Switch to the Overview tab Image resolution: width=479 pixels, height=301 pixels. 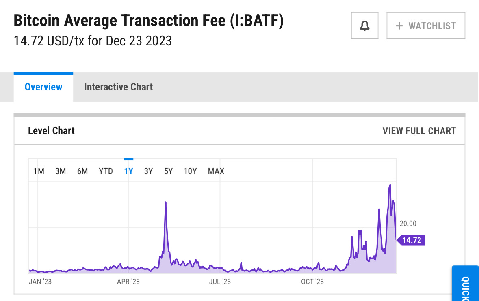(x=43, y=87)
